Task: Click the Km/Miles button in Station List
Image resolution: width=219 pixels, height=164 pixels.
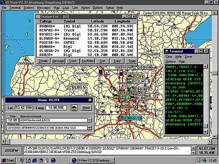Action: pyautogui.click(x=88, y=61)
